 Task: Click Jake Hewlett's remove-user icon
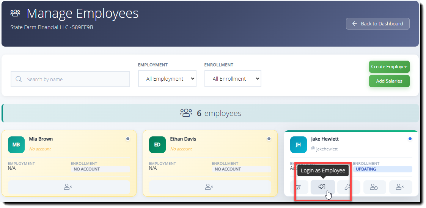(x=401, y=187)
